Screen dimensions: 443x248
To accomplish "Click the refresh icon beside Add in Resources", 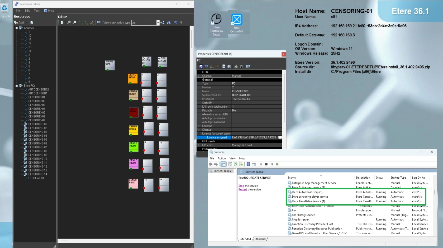I will (32, 23).
